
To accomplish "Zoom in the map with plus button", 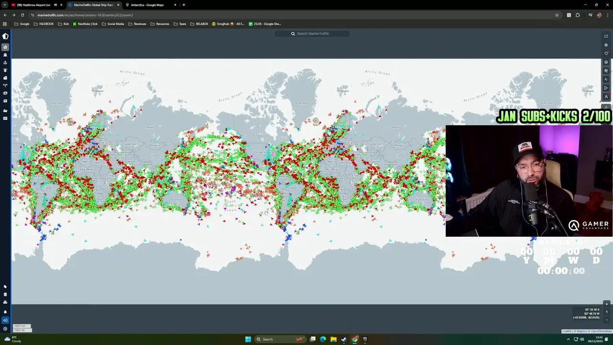I will 607,304.
